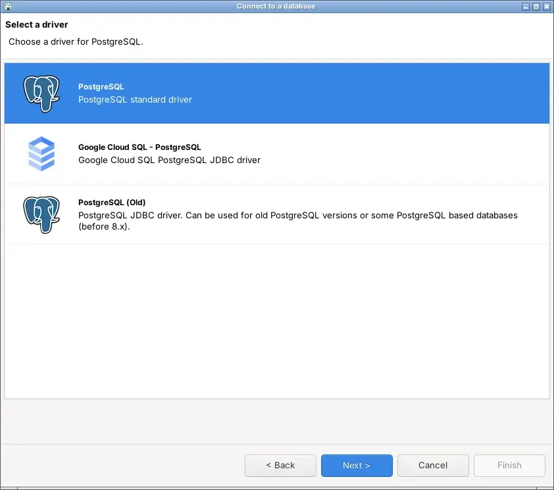Select the PostgreSQL standard driver title
The image size is (554, 490).
(x=101, y=87)
